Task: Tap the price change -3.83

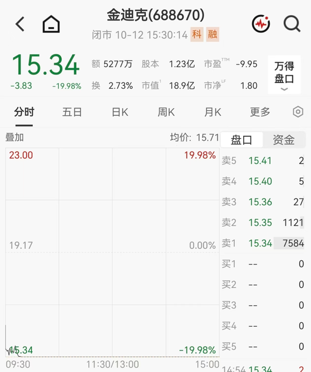Action: tap(21, 86)
